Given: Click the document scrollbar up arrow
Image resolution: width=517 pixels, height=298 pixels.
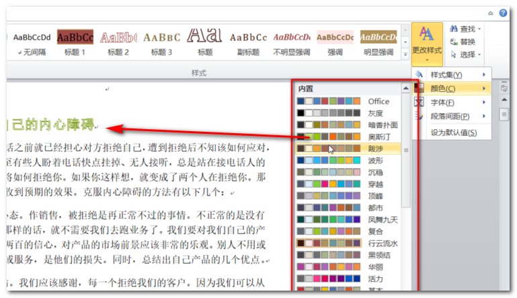Looking at the screenshot, I should [x=504, y=100].
